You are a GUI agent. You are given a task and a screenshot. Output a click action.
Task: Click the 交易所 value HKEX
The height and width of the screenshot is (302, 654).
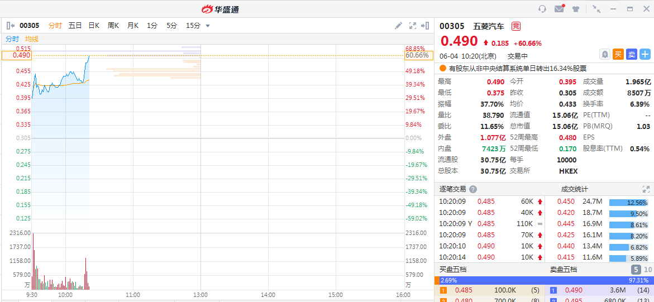(x=568, y=171)
